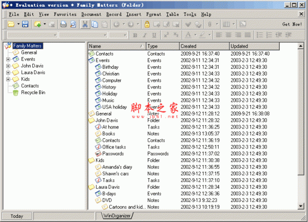
Task: Toggle center alignment
Action: click(x=228, y=35)
